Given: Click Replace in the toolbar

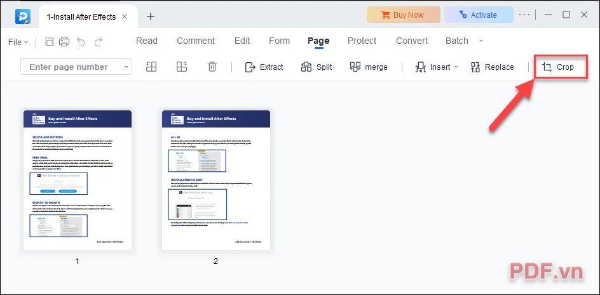Looking at the screenshot, I should pyautogui.click(x=492, y=67).
